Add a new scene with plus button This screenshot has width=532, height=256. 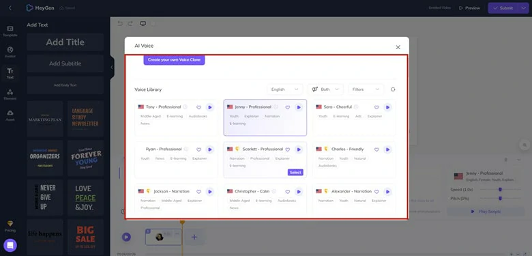coord(194,237)
